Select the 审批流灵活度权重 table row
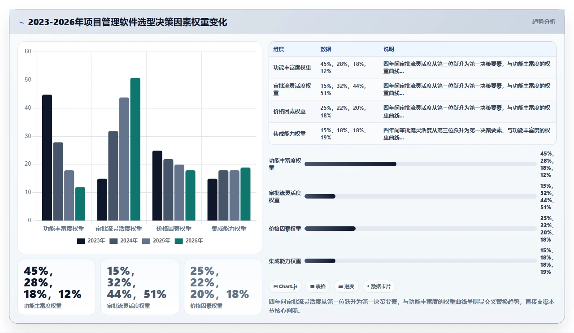Viewport: 574px width, 333px height. point(412,89)
